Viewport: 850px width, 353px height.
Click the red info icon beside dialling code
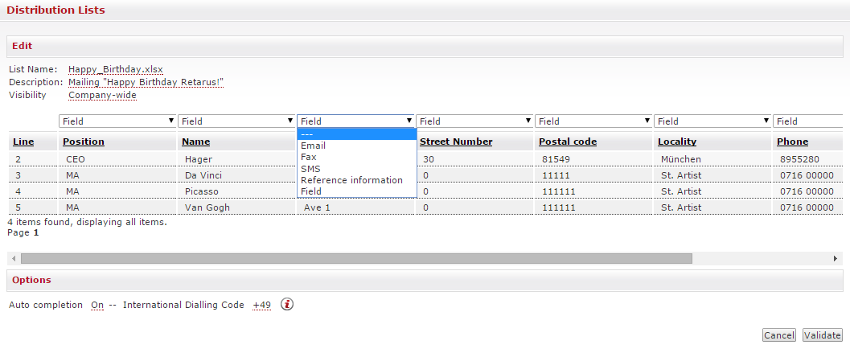pos(286,305)
